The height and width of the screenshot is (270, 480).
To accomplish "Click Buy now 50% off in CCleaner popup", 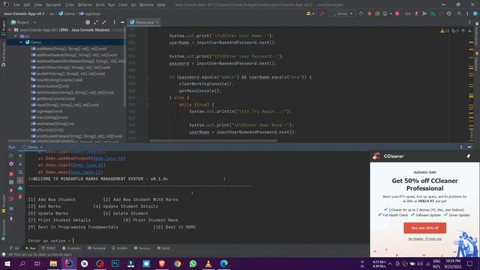I will coord(424,228).
